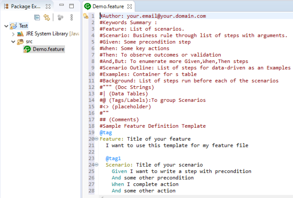
Task: Click the Cucumber icon on Demo.feature tab
Action: coord(87,6)
